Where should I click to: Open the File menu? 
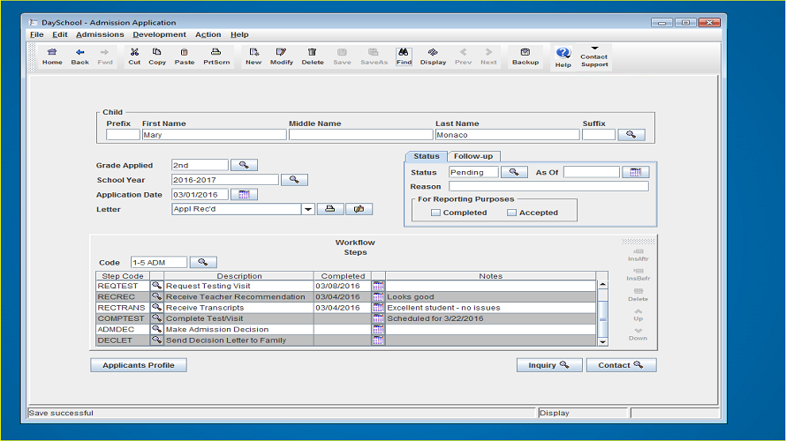click(36, 34)
